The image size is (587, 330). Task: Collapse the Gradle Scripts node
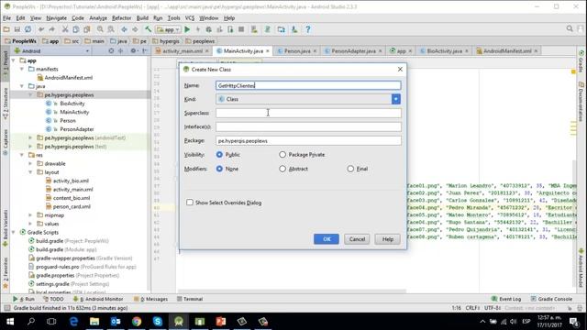[14, 232]
